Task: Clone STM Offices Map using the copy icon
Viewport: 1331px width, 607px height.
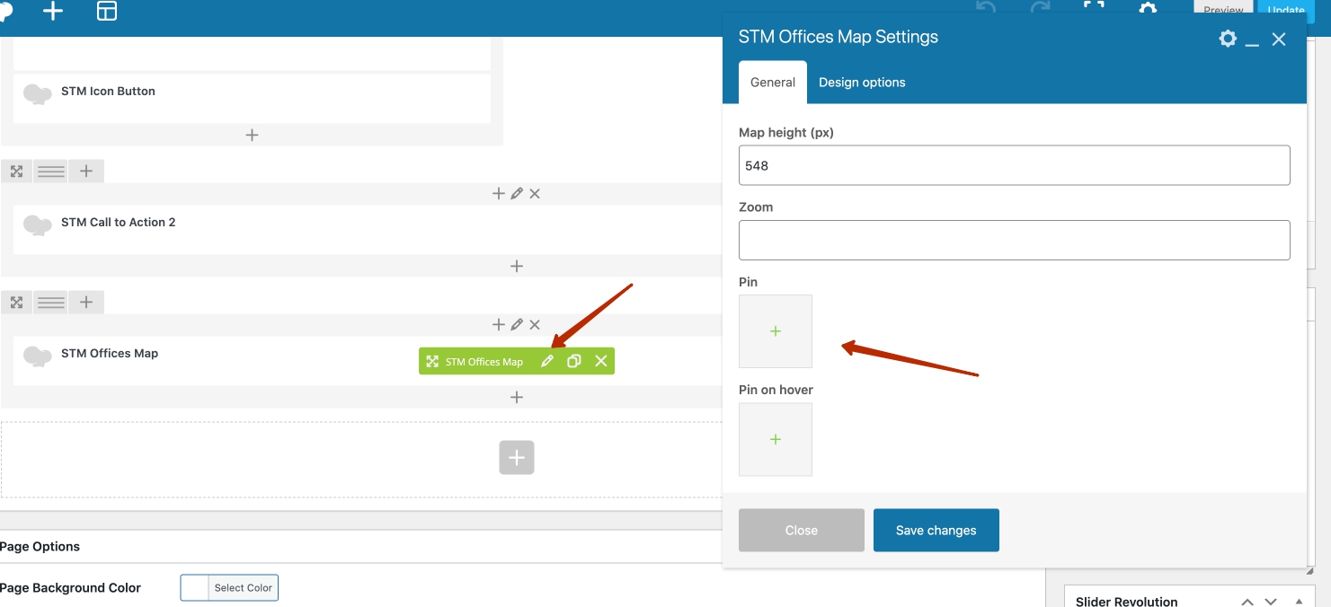Action: pos(573,361)
